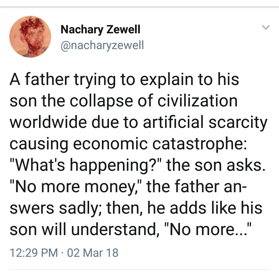Viewport: 279px width, 279px height.
Task: Select the 02 Mar 18 date
Action: [93, 253]
